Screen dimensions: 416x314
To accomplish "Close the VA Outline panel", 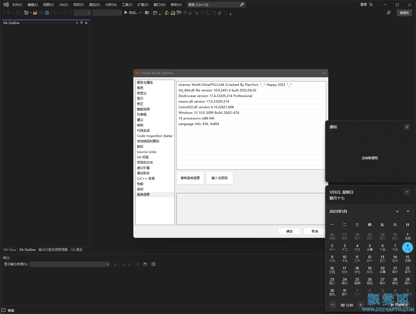I will click(x=86, y=23).
